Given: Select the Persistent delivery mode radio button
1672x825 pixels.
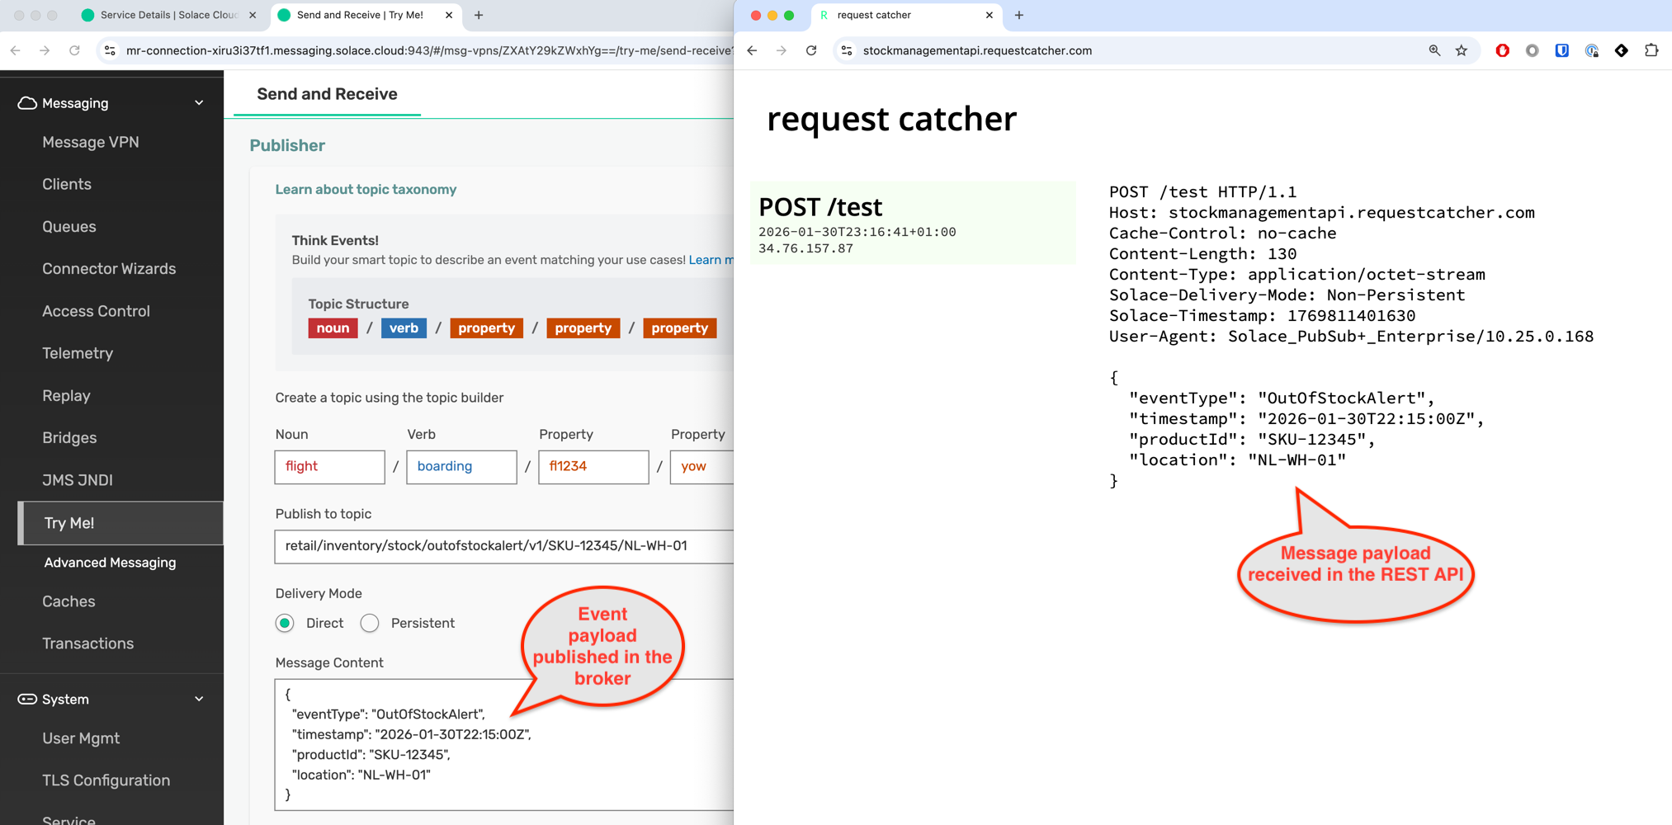Looking at the screenshot, I should click(370, 623).
